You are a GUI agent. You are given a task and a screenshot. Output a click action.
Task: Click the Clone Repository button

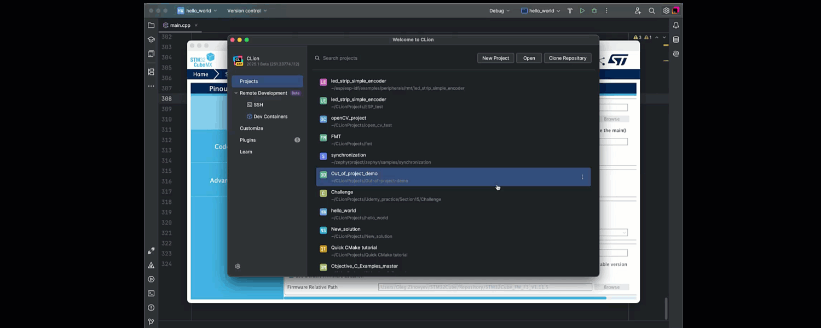[567, 58]
